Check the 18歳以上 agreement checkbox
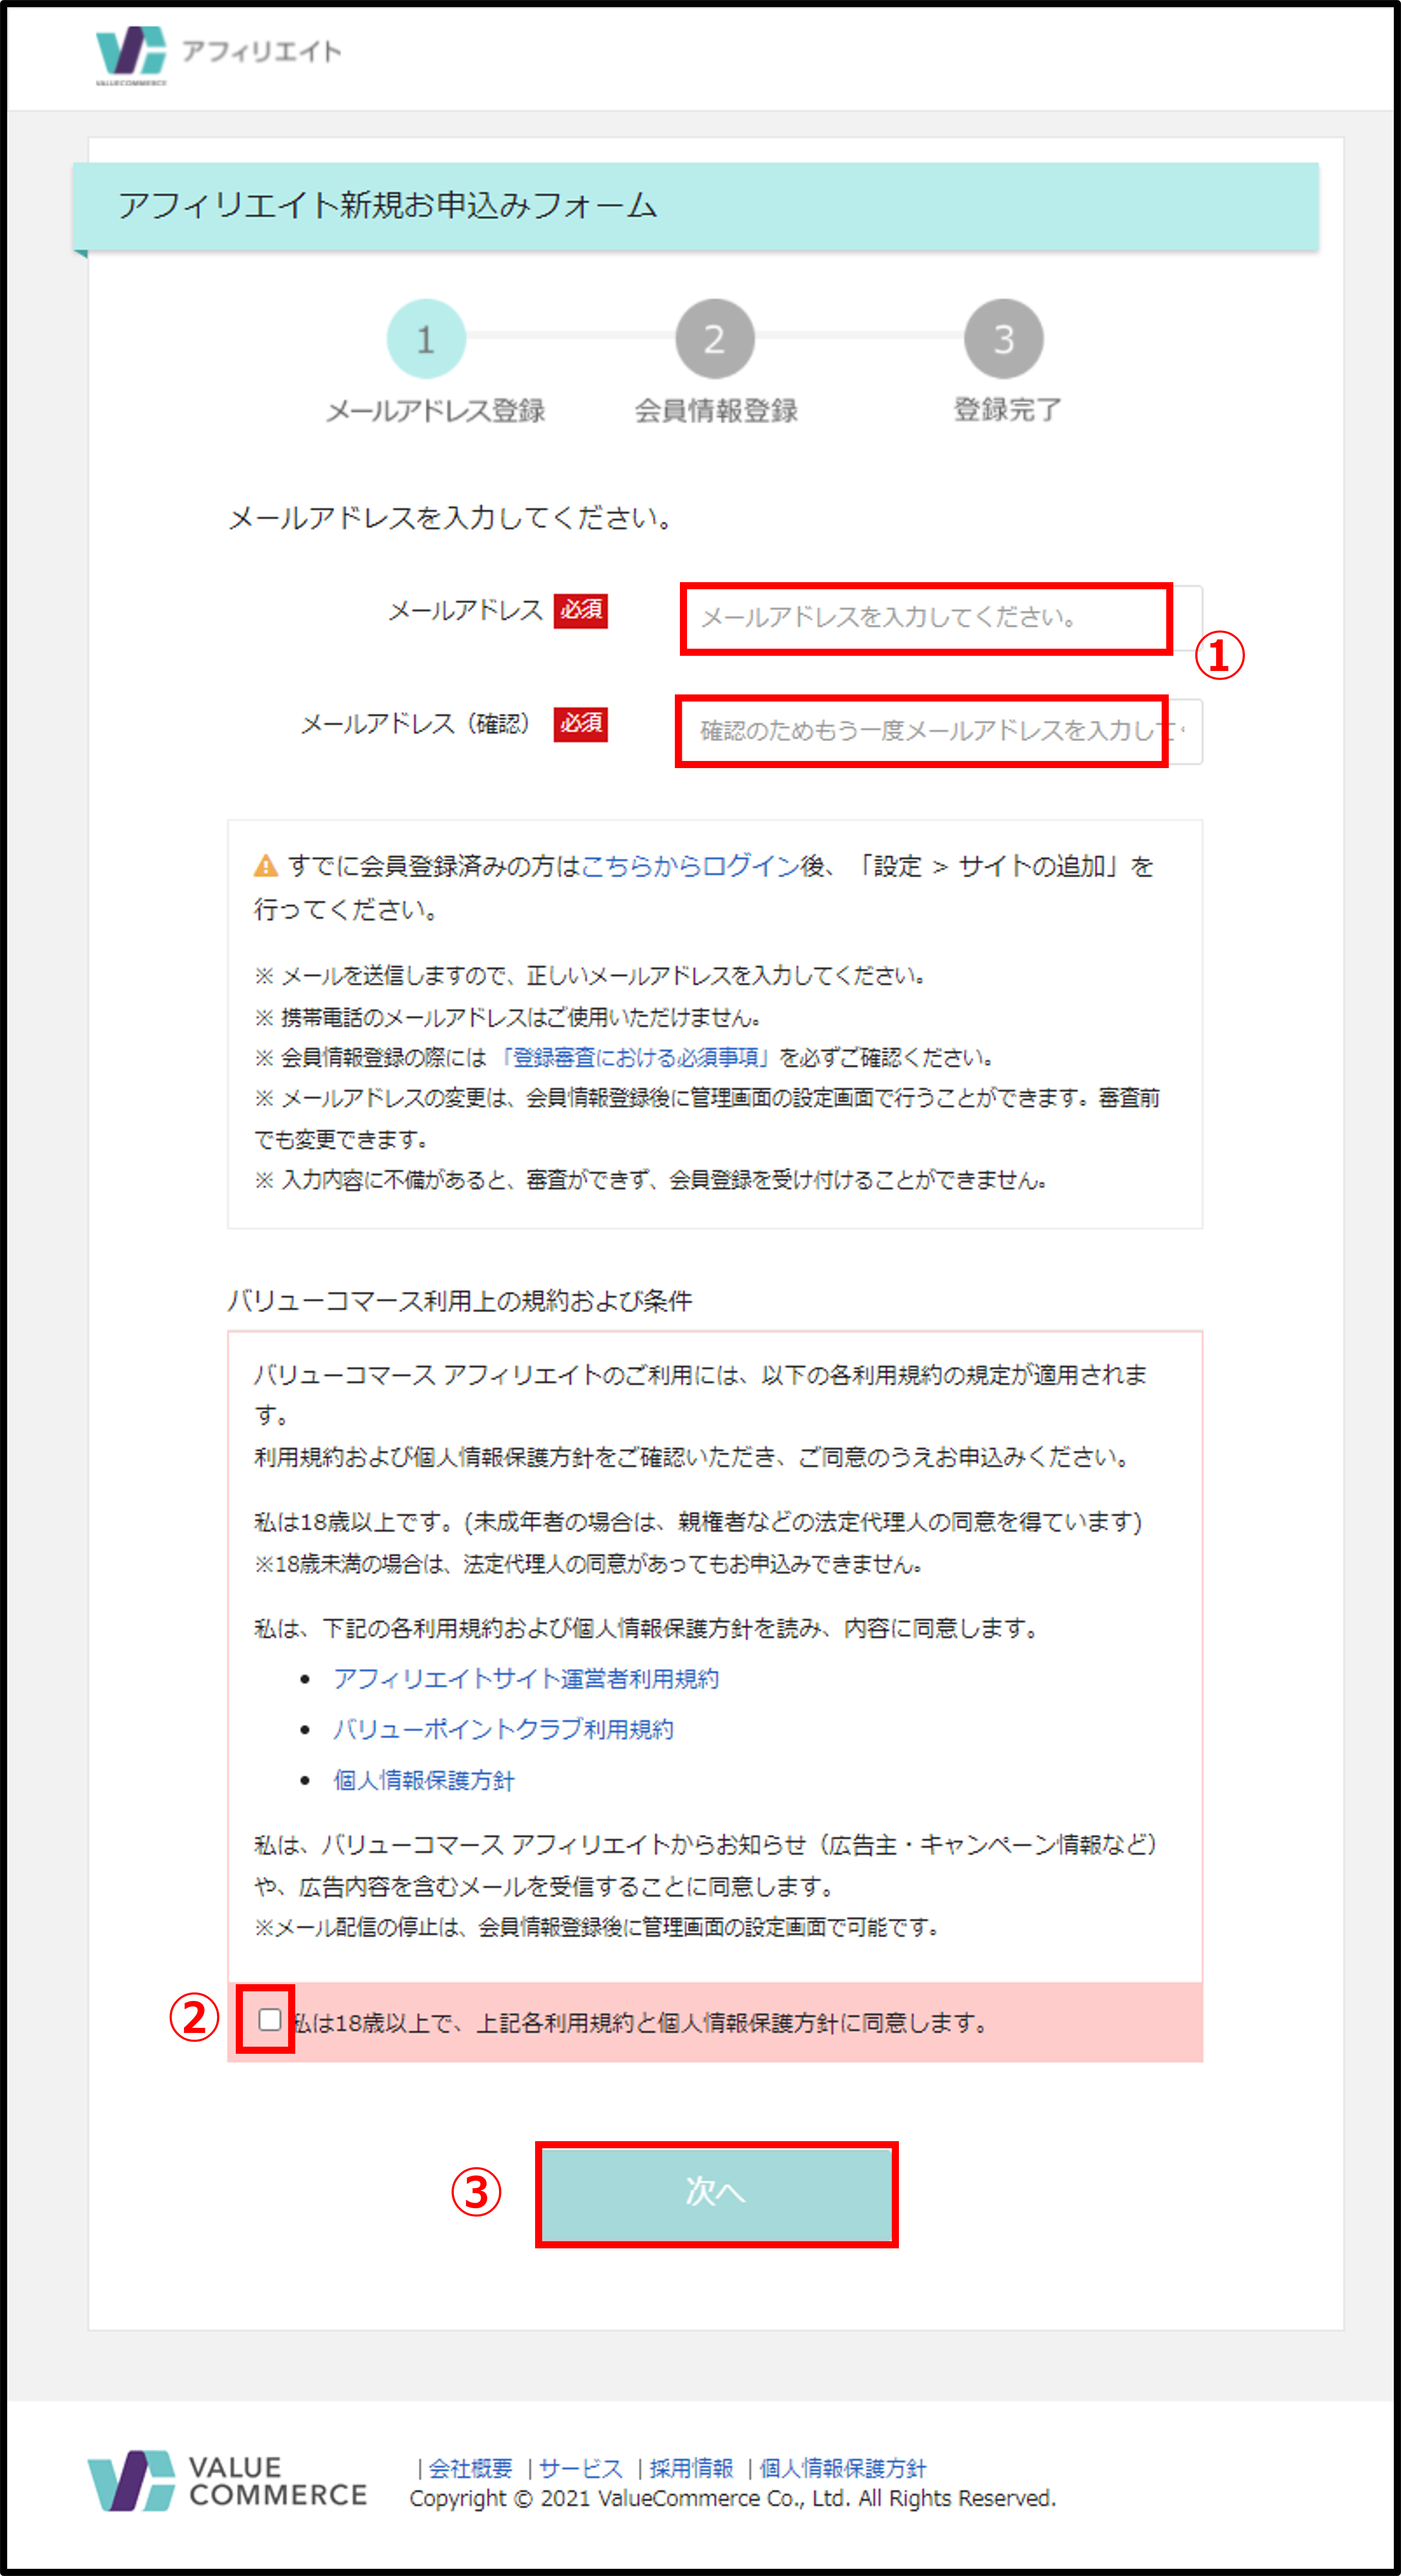 point(269,2019)
